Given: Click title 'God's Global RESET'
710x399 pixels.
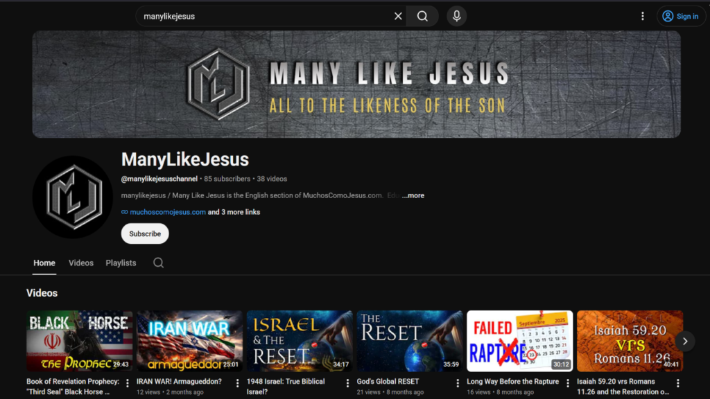Looking at the screenshot, I should click(388, 382).
